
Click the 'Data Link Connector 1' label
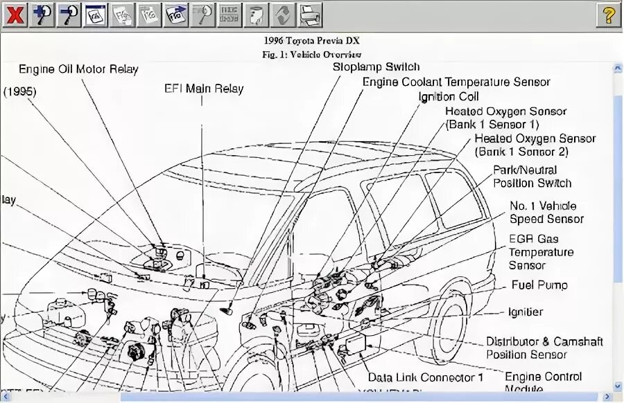click(425, 377)
